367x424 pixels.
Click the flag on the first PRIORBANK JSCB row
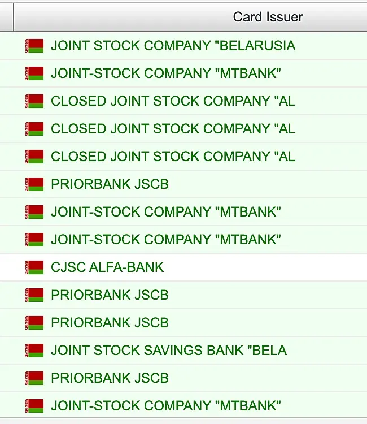pos(34,184)
